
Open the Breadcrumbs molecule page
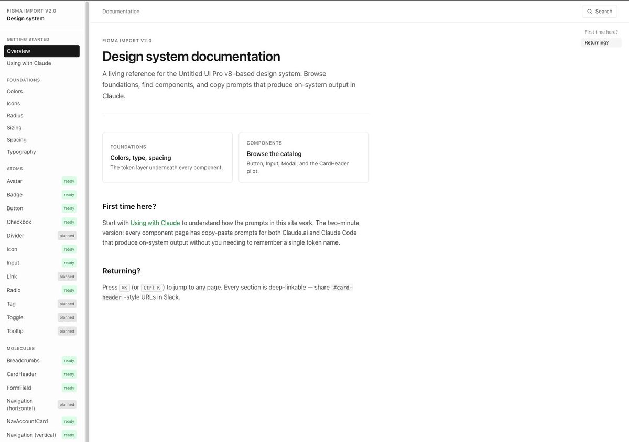coord(41,361)
